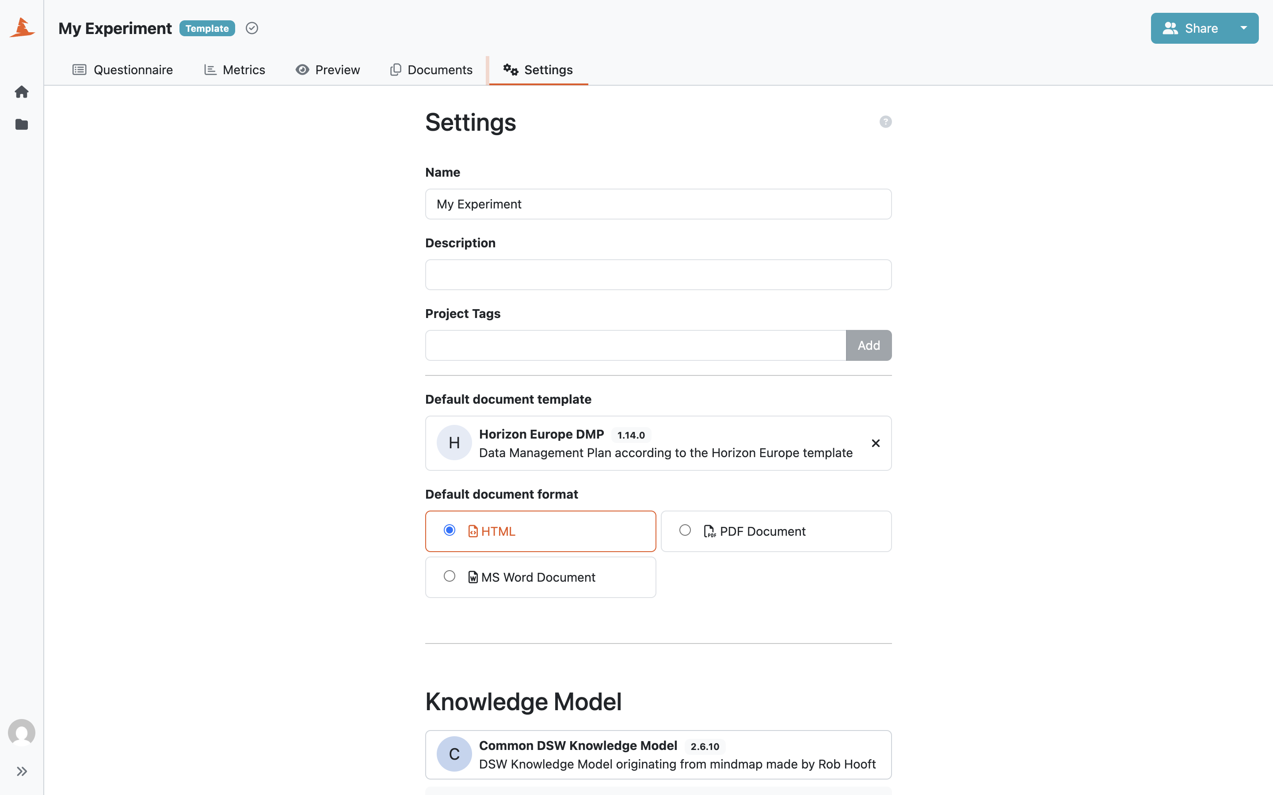The image size is (1273, 795).
Task: Switch to the Metrics tab
Action: click(x=235, y=70)
